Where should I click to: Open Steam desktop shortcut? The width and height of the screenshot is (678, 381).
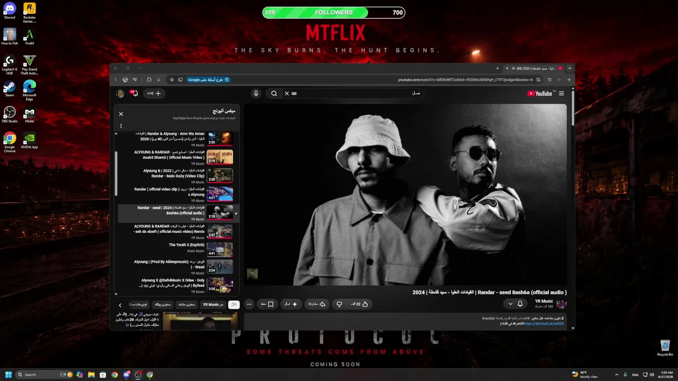10,88
